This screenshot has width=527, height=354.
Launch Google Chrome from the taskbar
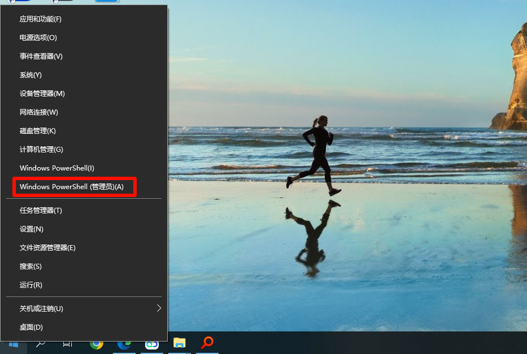(x=97, y=343)
